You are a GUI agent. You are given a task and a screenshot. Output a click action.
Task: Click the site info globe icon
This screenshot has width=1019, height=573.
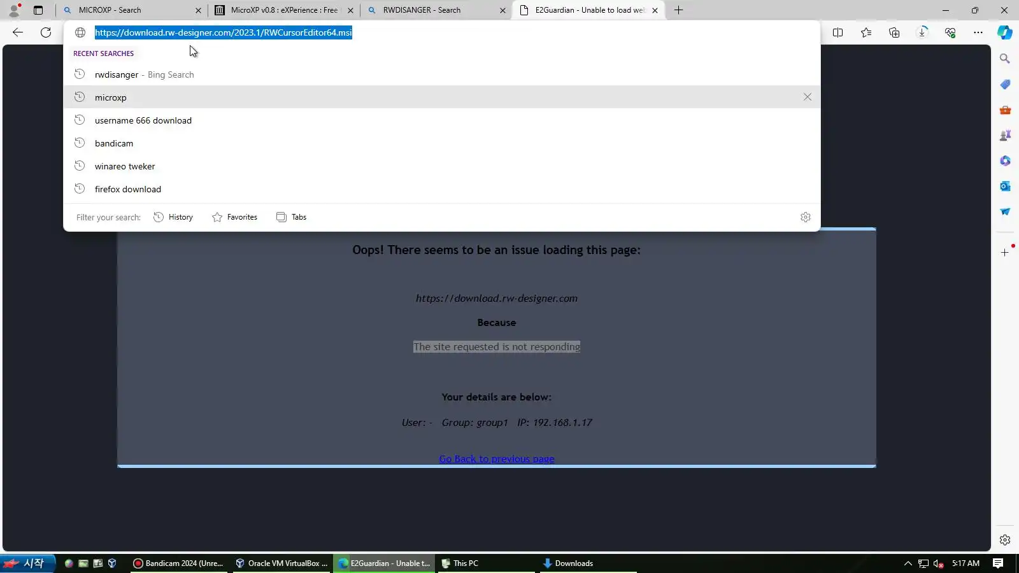click(80, 32)
